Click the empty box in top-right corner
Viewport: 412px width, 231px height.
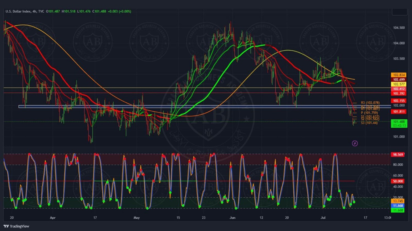pos(399,12)
